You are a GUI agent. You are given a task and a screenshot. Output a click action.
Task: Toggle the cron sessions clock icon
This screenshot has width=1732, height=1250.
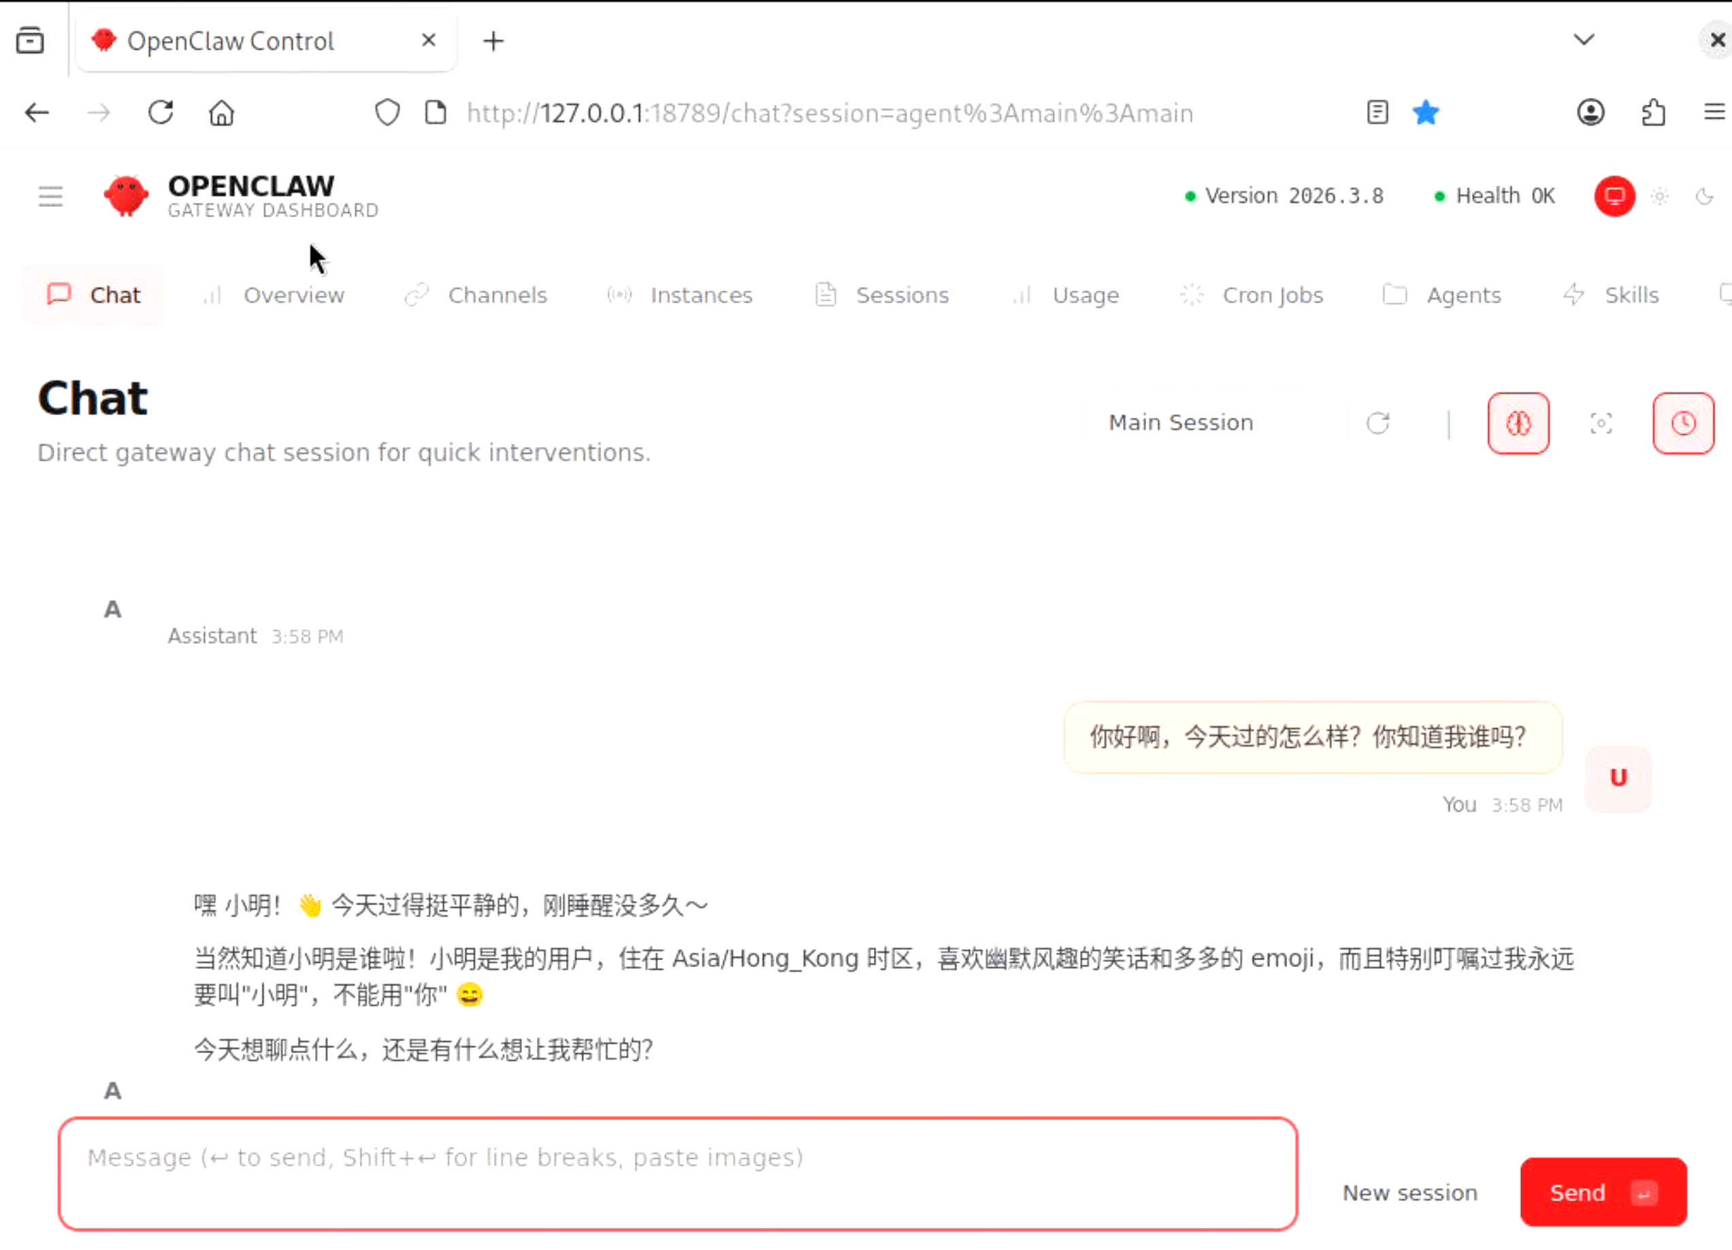(1682, 423)
